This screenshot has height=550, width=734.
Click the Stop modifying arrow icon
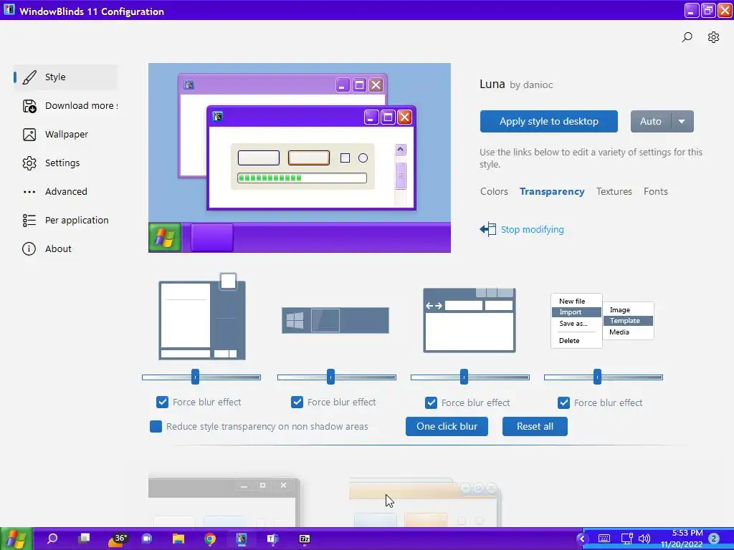pyautogui.click(x=487, y=229)
